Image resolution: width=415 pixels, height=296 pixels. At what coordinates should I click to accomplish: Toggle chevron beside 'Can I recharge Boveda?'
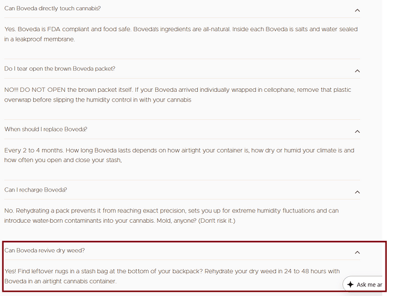357,192
